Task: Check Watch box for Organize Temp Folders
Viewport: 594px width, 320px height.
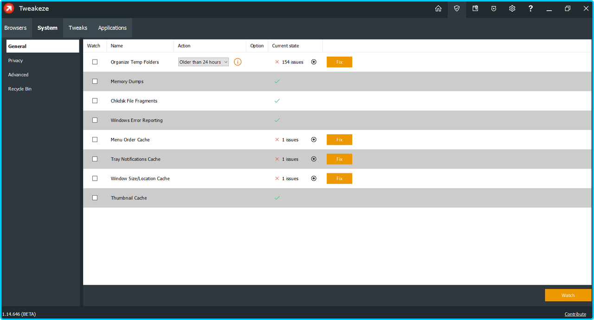Action: [95, 62]
